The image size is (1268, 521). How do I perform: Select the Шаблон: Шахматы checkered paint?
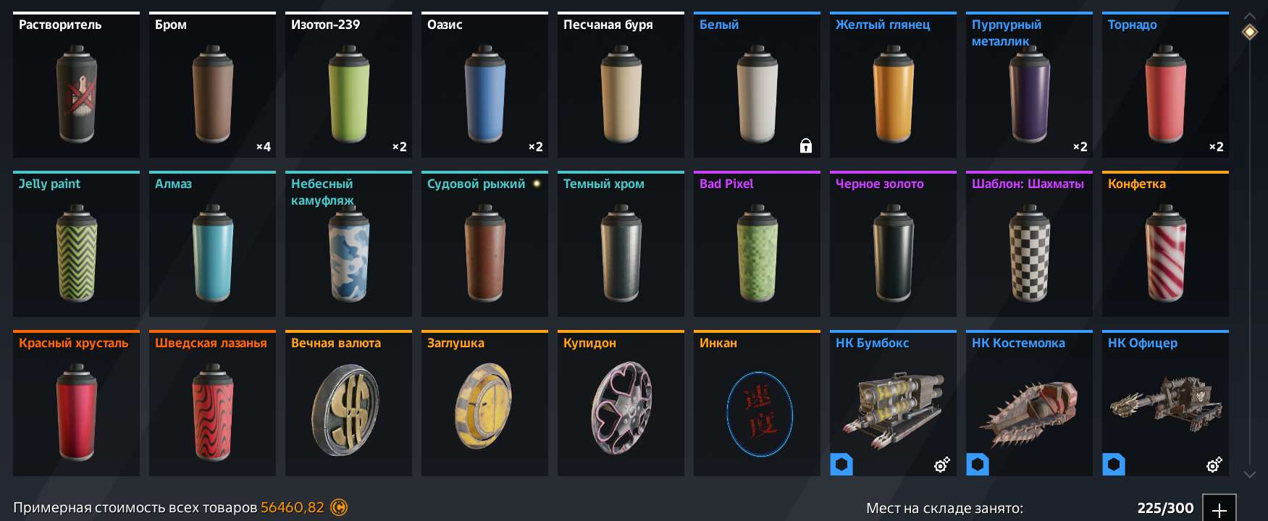tap(1029, 244)
